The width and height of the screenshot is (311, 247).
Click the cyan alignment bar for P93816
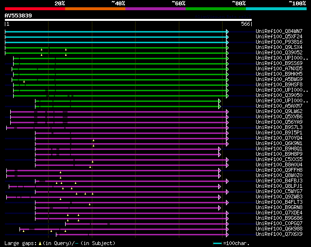coord(117,42)
